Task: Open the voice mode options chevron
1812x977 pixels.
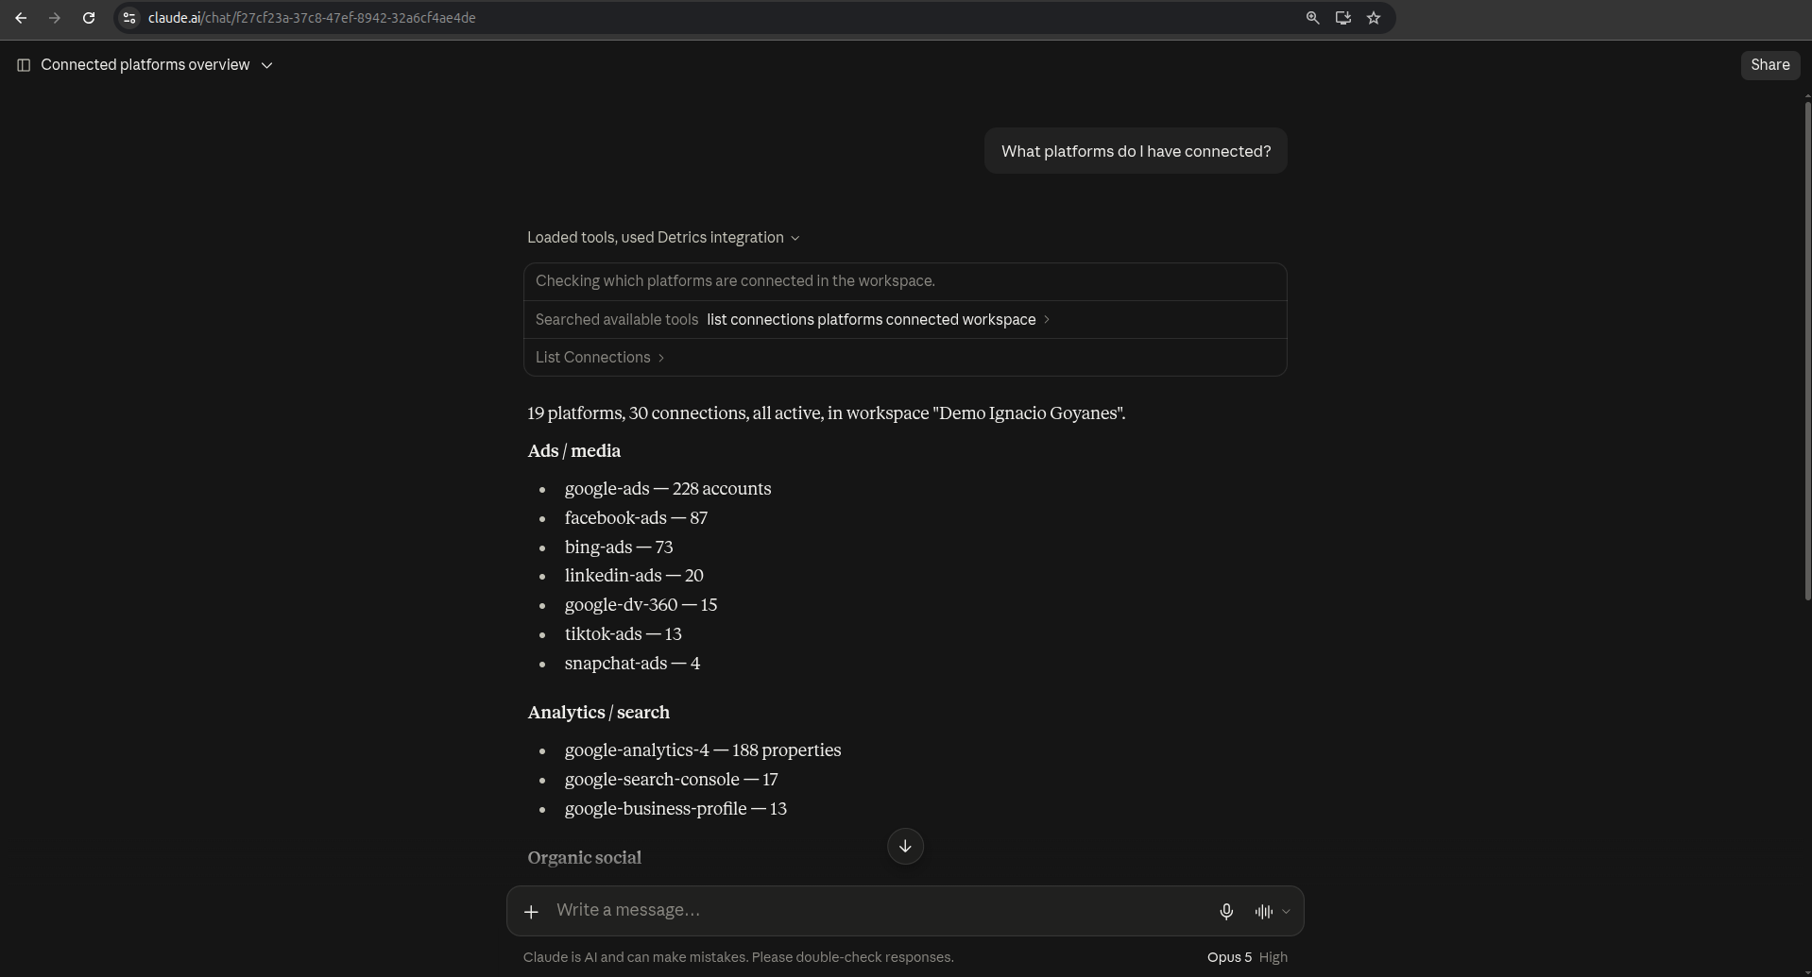Action: coord(1286,912)
